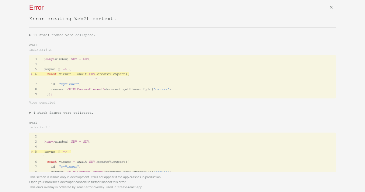
Task: Click the "visible only in development" notice
Action: pos(95,177)
